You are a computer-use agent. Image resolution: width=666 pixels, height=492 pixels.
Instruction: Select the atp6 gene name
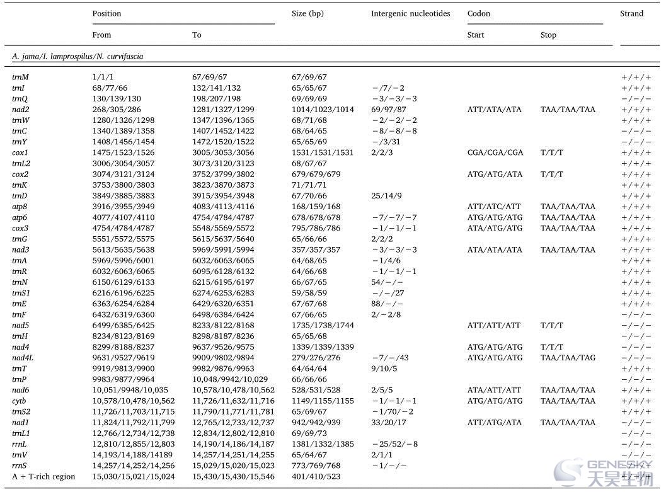[x=20, y=218]
